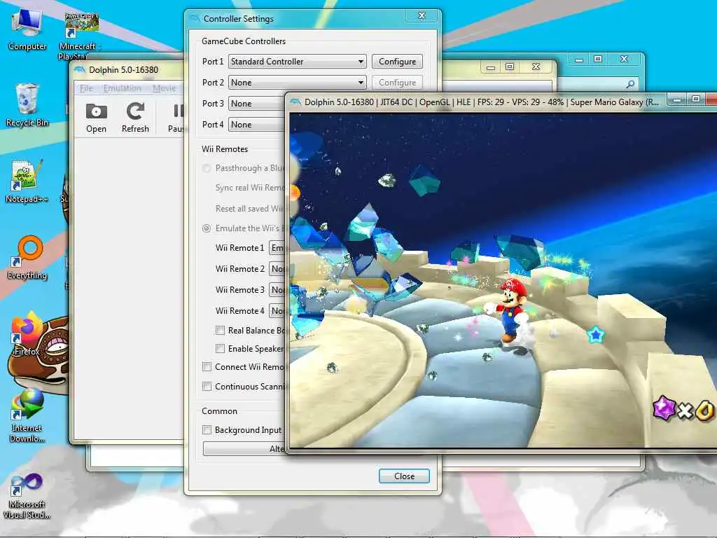717x538 pixels.
Task: Launch Firefox from the desktop
Action: 27,334
